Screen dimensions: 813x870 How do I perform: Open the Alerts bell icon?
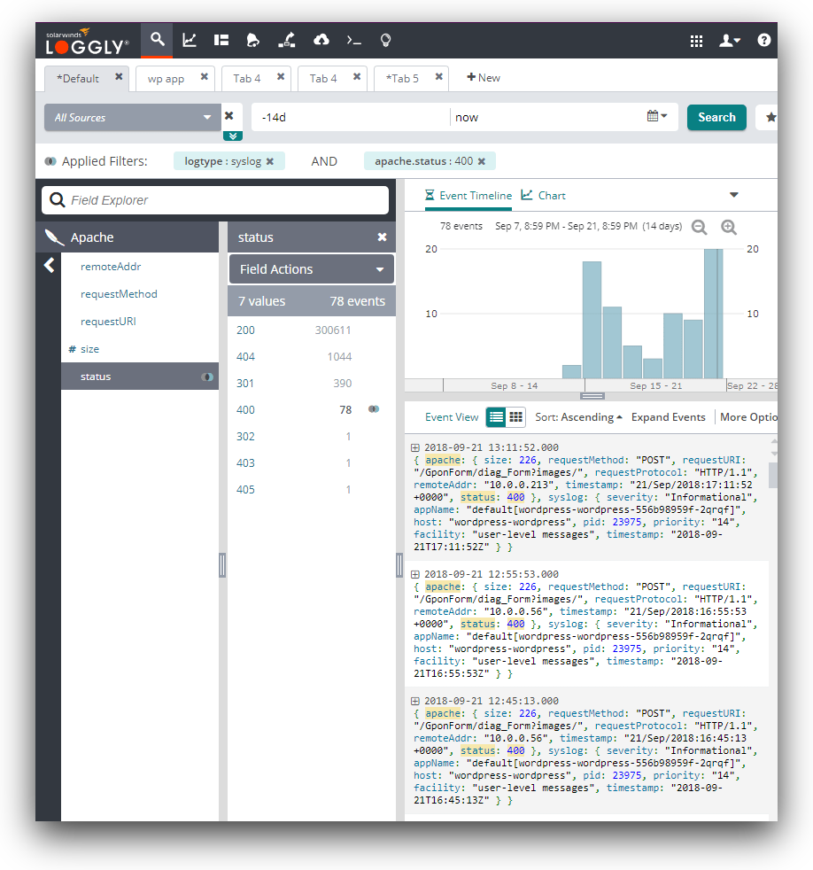tap(253, 40)
